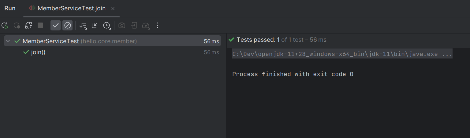Screen dimensions: 470x138
Task: Open the sort tests dropdown
Action: (83, 26)
